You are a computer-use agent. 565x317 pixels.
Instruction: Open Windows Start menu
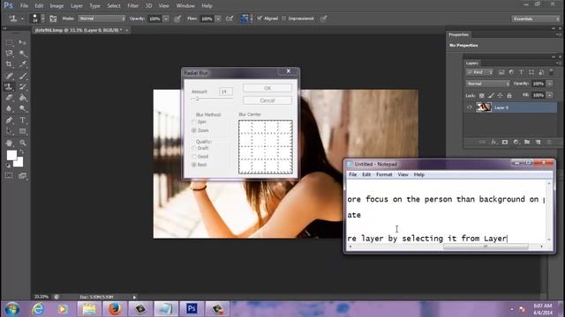point(11,309)
